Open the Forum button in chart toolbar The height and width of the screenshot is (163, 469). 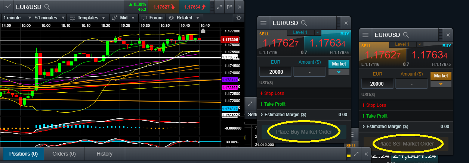tap(152, 17)
